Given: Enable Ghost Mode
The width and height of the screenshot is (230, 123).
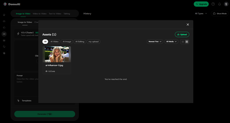Looking at the screenshot, I should pos(220,13).
